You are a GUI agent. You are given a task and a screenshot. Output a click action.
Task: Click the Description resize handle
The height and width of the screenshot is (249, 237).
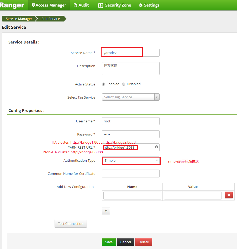click(x=158, y=73)
